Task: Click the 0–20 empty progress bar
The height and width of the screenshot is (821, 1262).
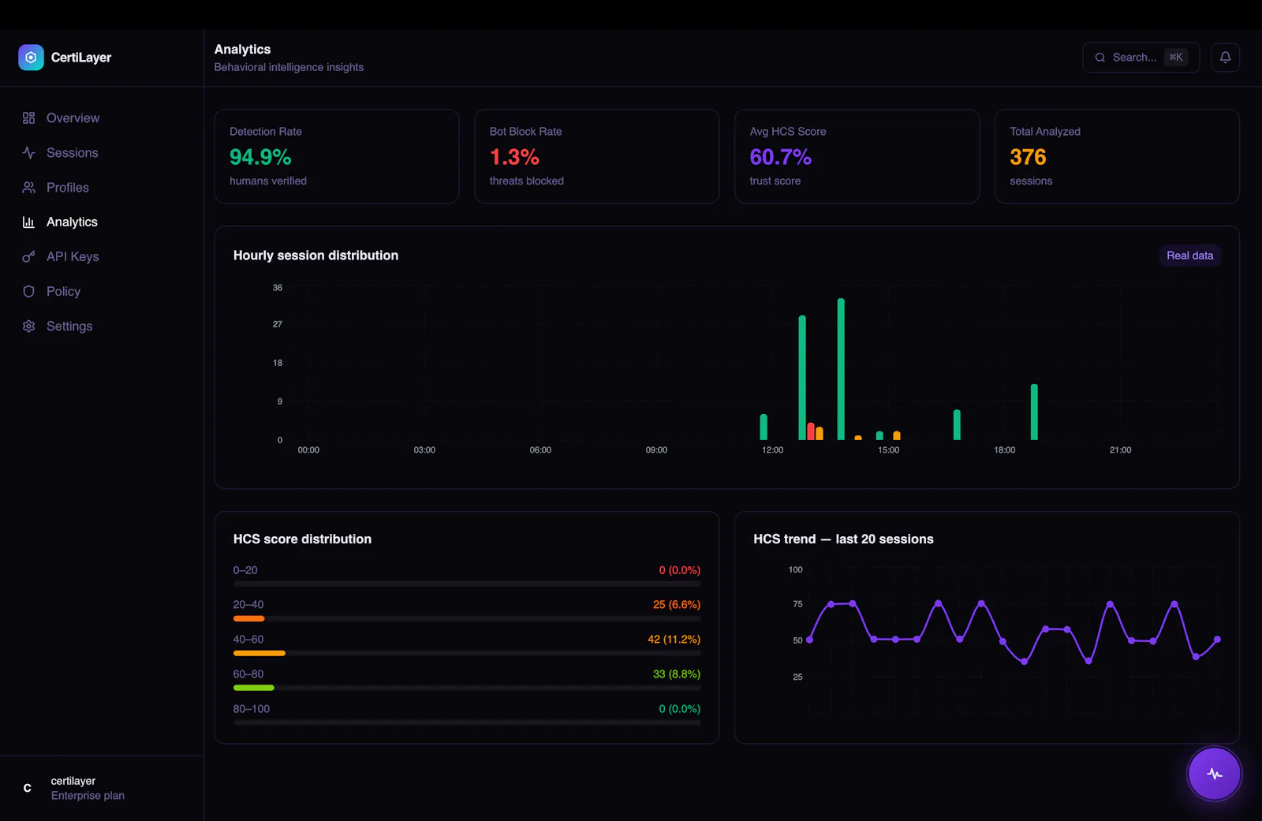Action: 467,584
